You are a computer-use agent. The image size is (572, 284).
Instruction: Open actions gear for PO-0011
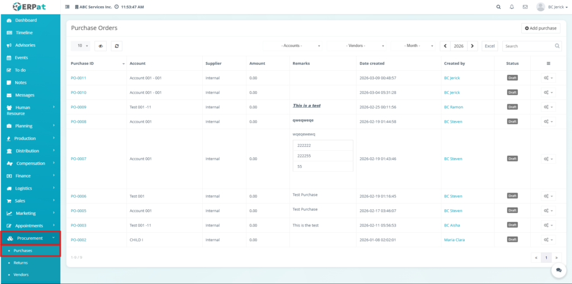point(548,78)
